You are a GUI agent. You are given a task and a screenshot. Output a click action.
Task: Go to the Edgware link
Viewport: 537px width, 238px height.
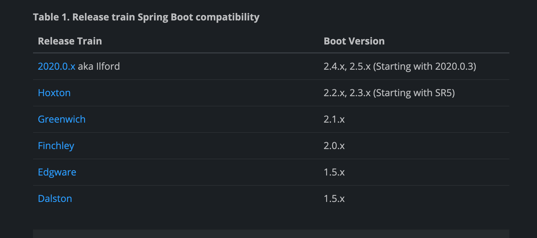(57, 172)
